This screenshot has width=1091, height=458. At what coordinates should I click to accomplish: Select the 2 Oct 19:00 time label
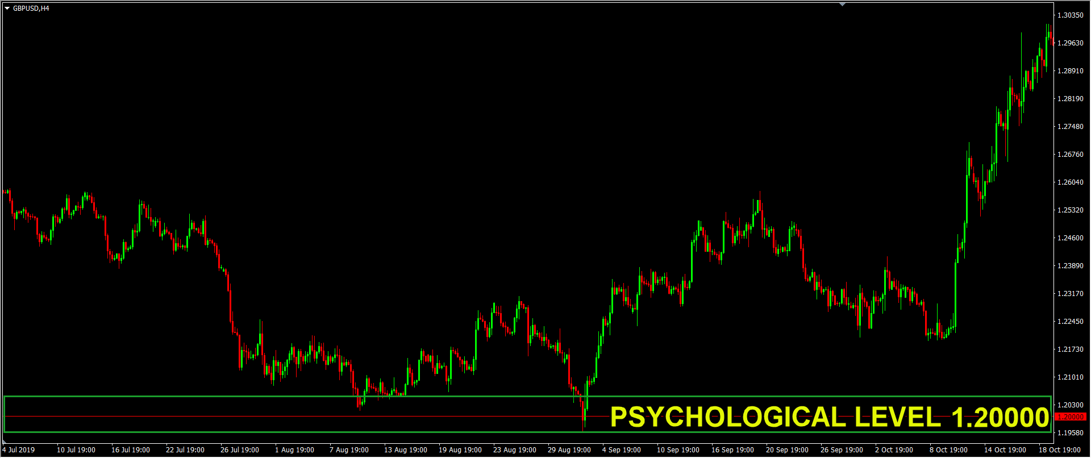[894, 450]
